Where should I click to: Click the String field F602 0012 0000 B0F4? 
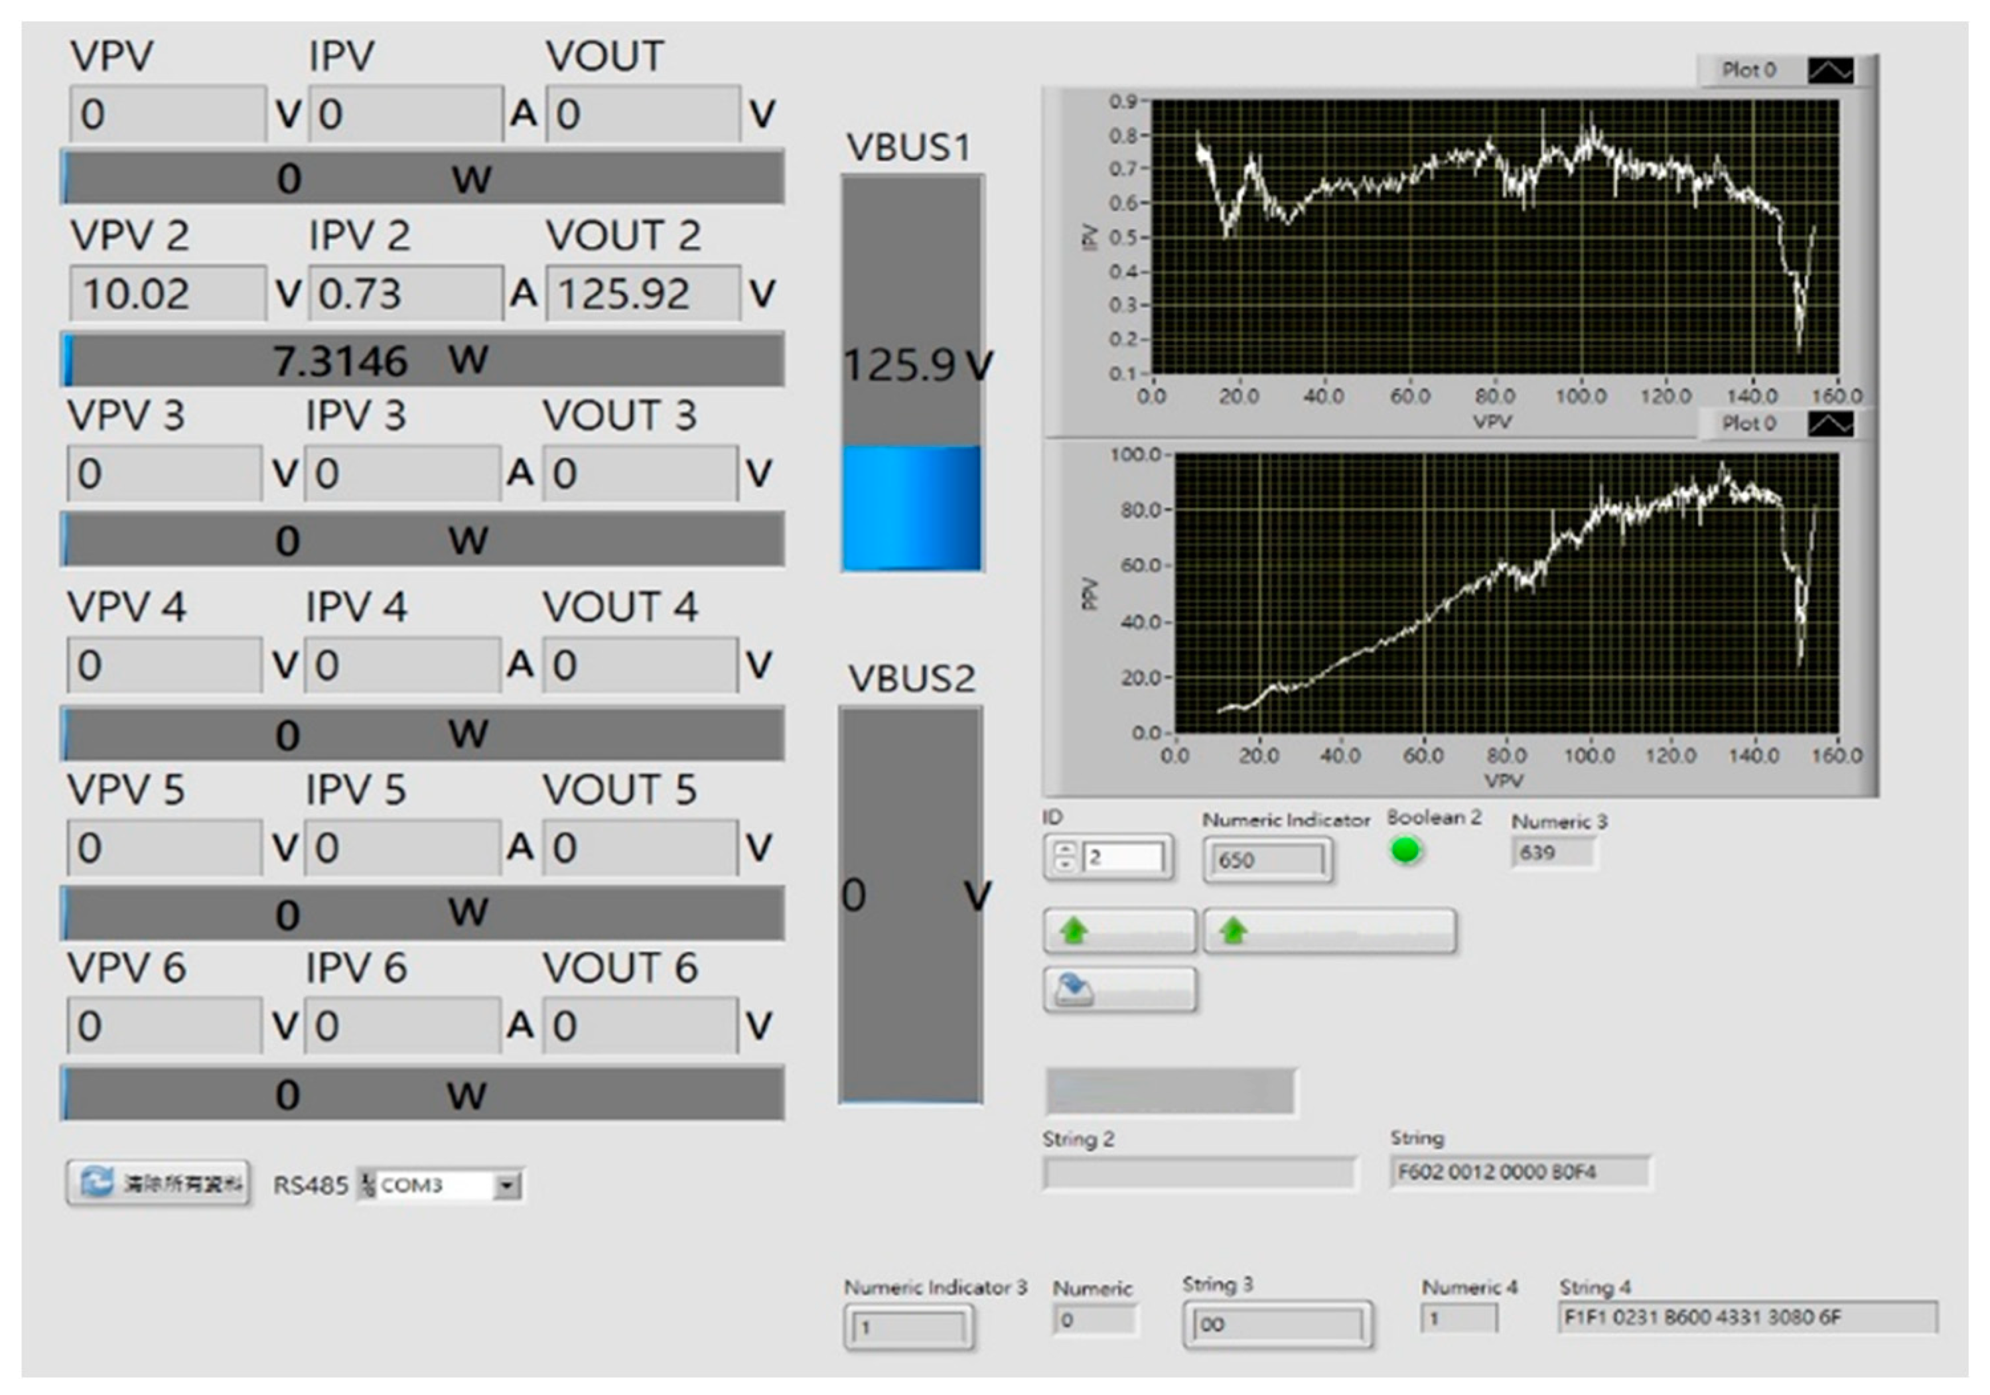1521,1172
